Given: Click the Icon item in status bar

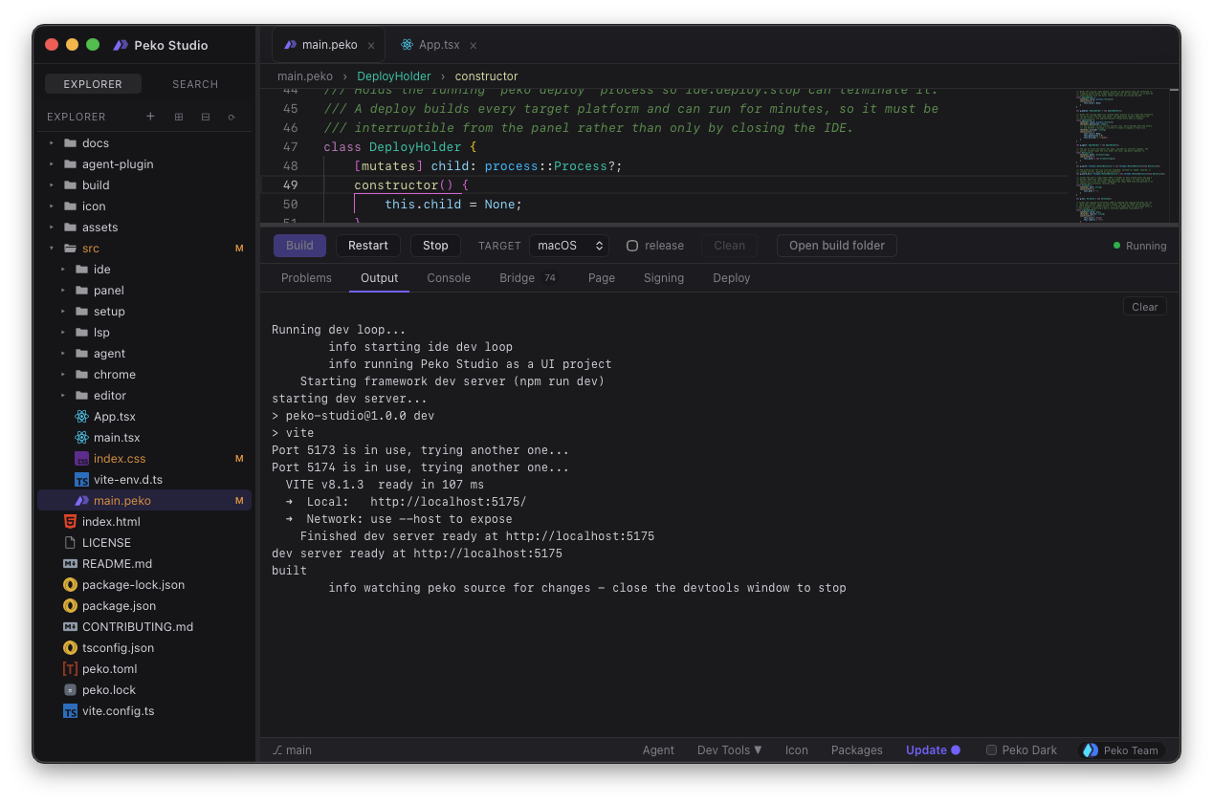Looking at the screenshot, I should (x=797, y=750).
